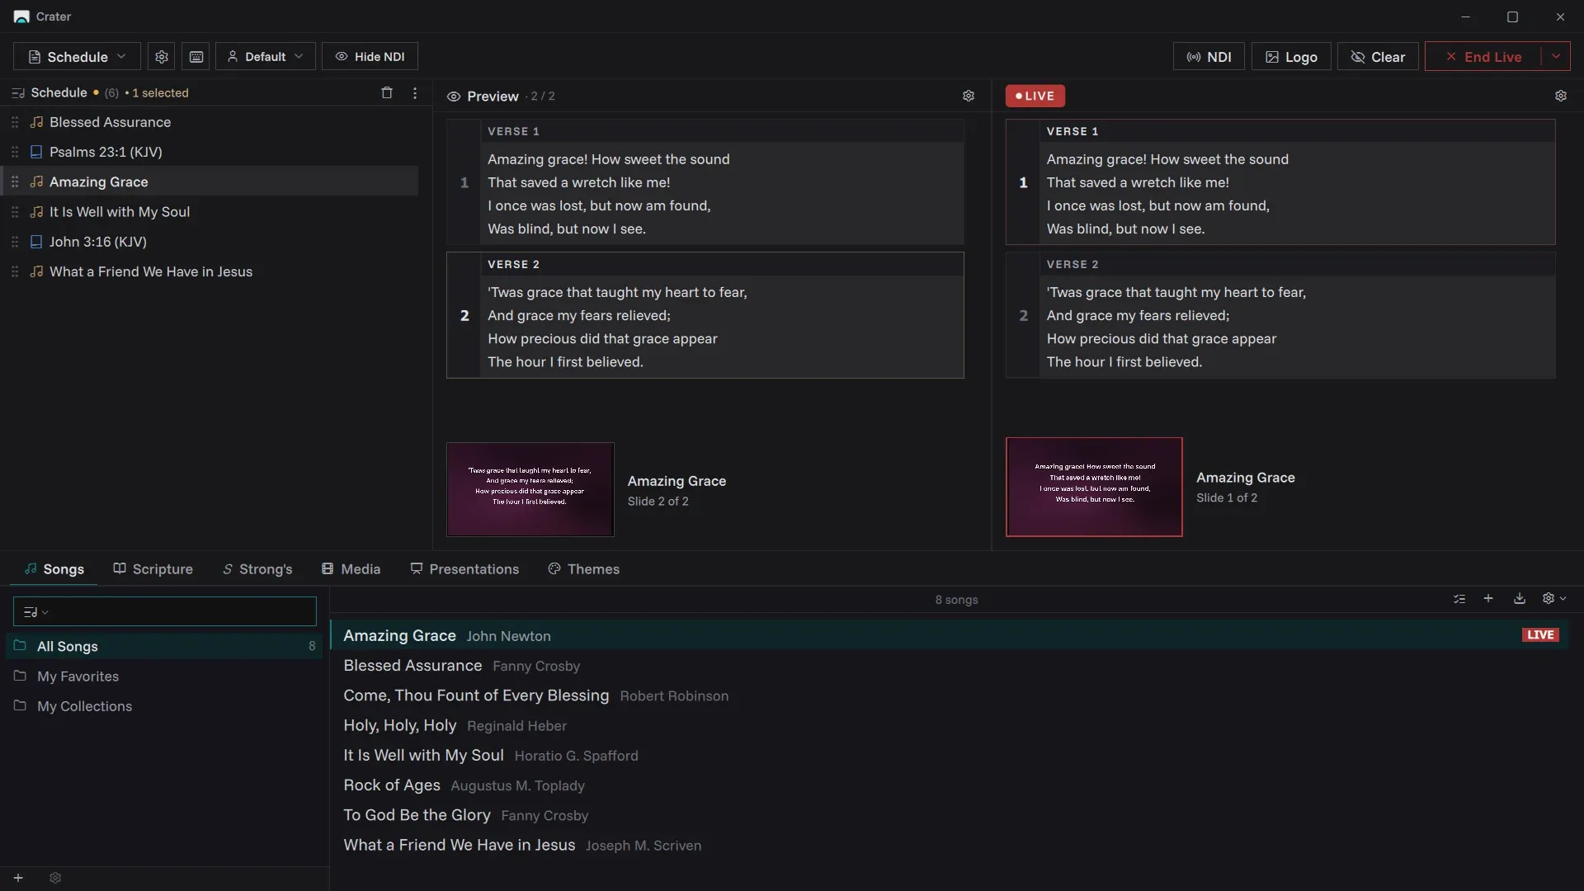Image resolution: width=1584 pixels, height=891 pixels.
Task: Click the import songs download icon
Action: click(x=1520, y=599)
